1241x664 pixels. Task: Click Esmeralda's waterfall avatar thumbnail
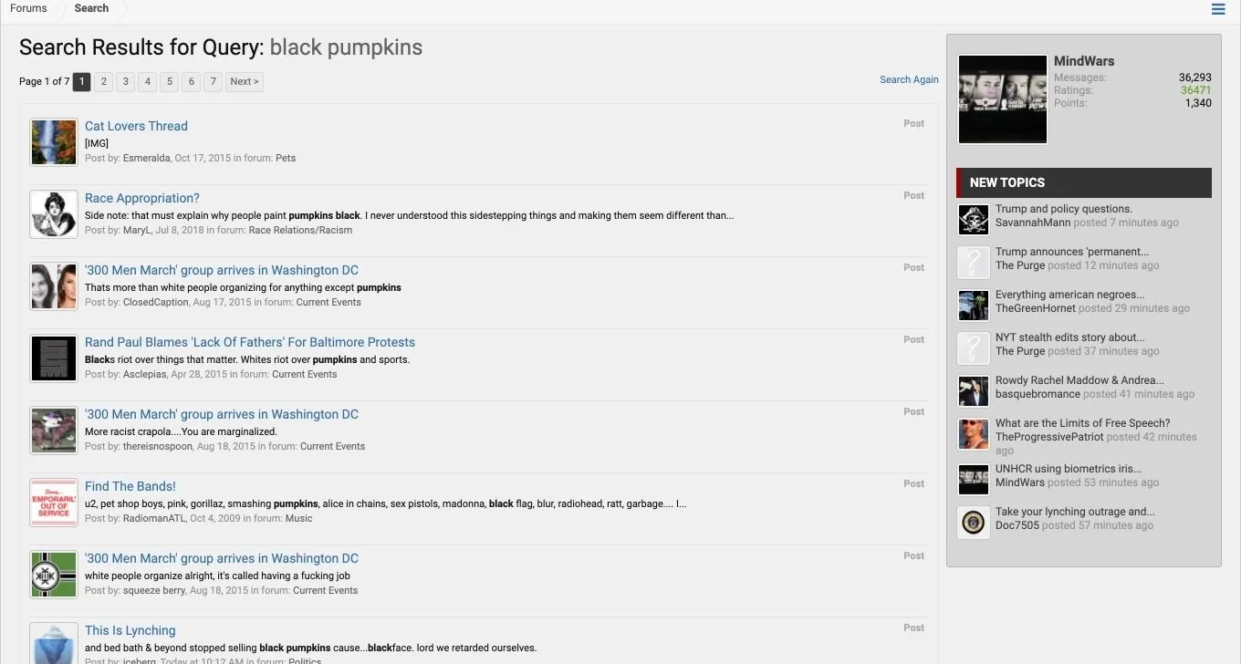[x=54, y=142]
